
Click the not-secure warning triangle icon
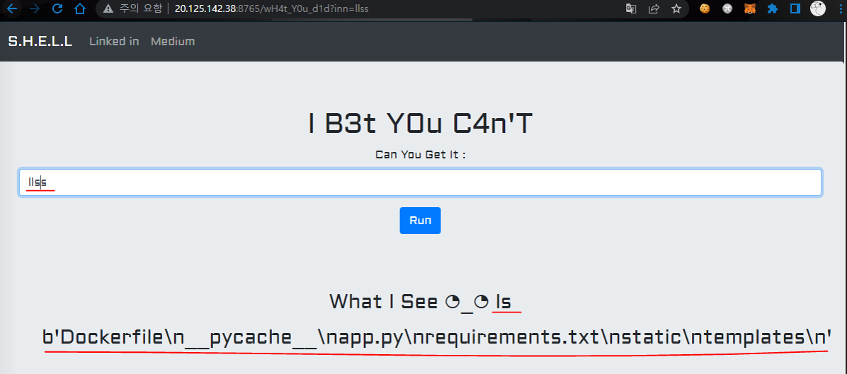(x=108, y=8)
